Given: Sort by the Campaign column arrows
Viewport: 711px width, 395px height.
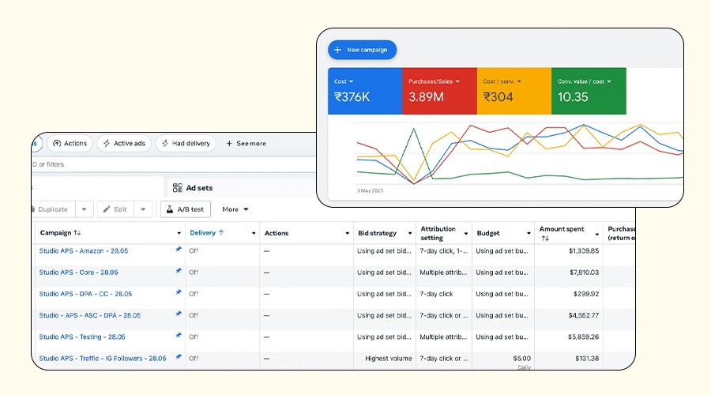Looking at the screenshot, I should pyautogui.click(x=77, y=233).
